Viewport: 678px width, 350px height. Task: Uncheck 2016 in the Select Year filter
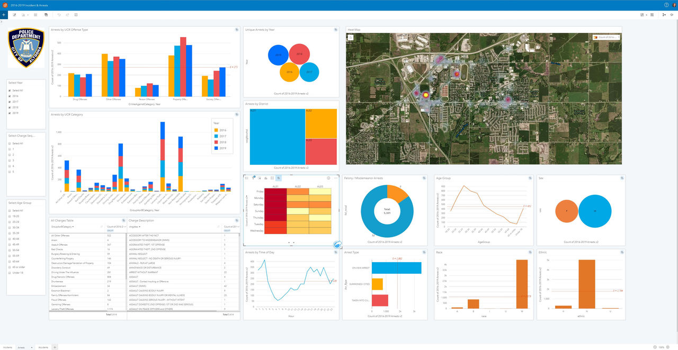click(10, 96)
